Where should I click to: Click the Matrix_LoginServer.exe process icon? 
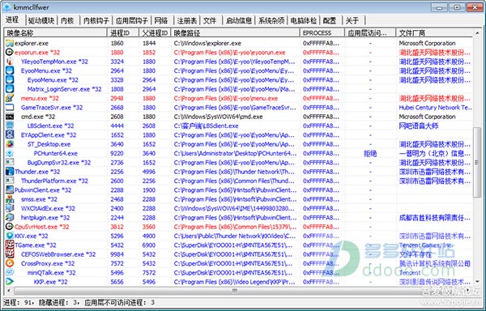click(10, 89)
